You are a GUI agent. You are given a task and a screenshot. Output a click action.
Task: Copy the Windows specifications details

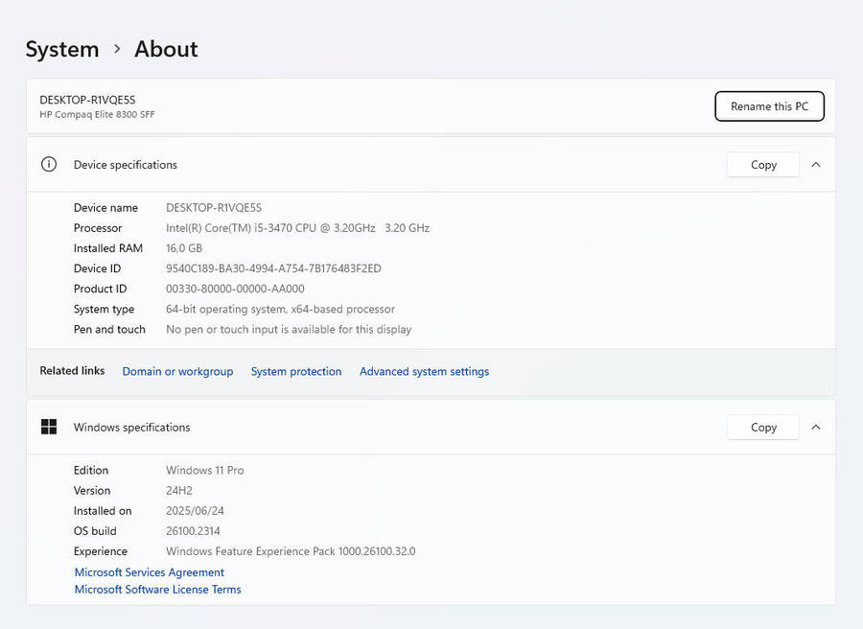[x=763, y=427]
